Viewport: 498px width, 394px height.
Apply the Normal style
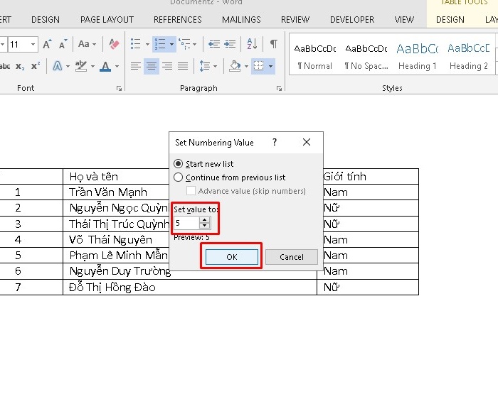(314, 56)
